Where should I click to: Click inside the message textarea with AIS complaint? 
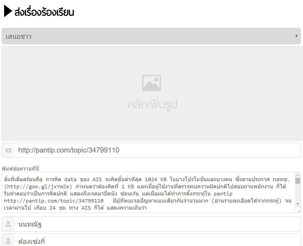click(x=148, y=192)
